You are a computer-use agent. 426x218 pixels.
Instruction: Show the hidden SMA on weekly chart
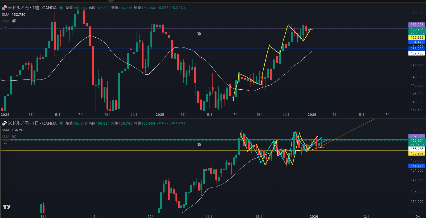[14, 21]
